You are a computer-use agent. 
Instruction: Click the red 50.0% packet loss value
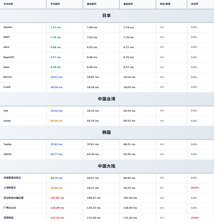(195, 188)
